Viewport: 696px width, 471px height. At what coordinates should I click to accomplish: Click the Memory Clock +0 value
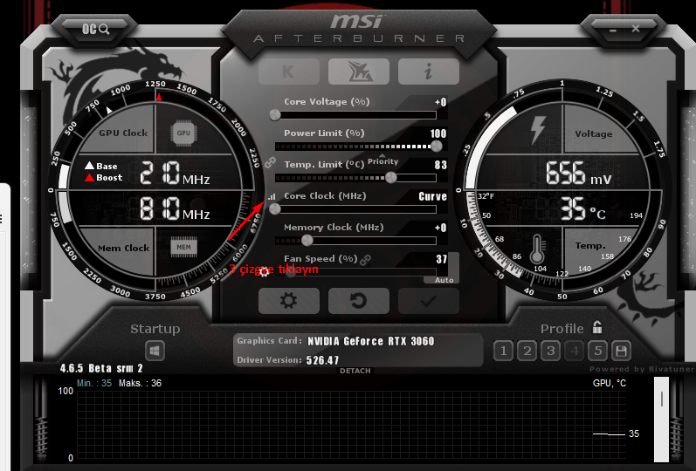tap(441, 228)
